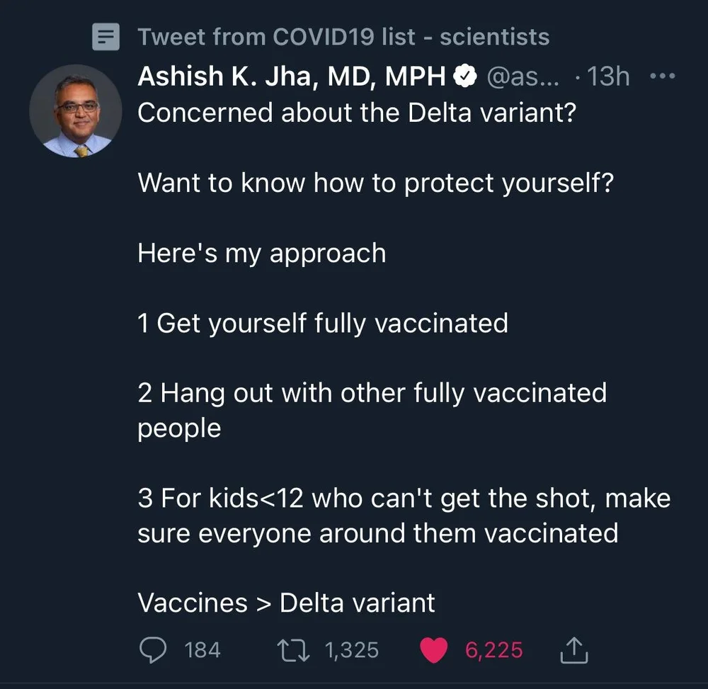Click the 184 replies count
The width and height of the screenshot is (708, 689).
[x=202, y=650]
